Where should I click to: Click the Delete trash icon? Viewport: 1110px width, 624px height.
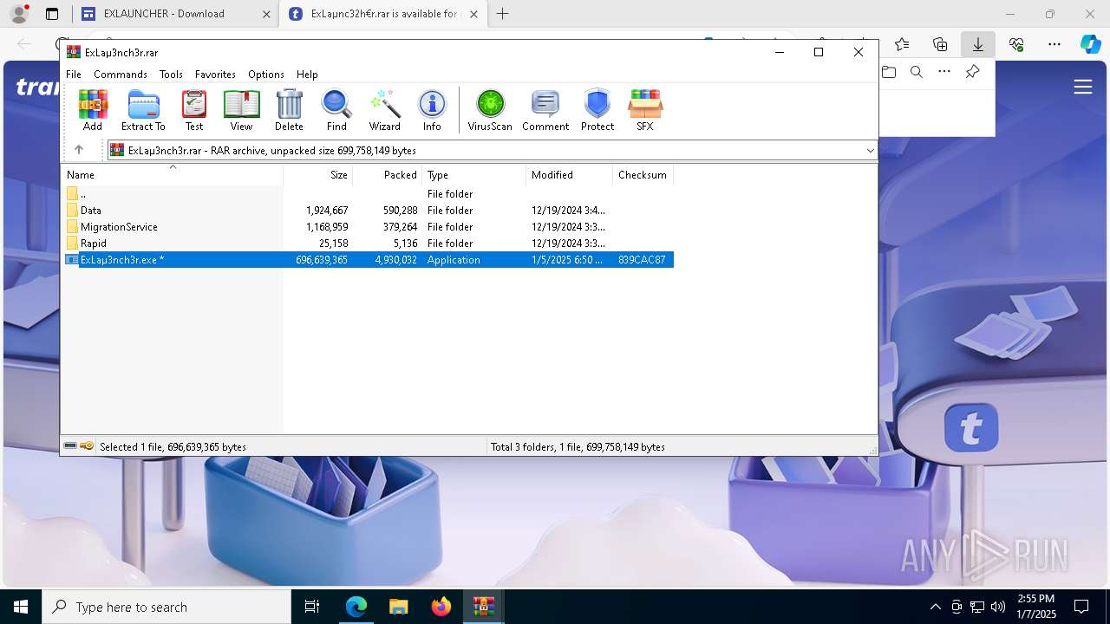tap(289, 110)
